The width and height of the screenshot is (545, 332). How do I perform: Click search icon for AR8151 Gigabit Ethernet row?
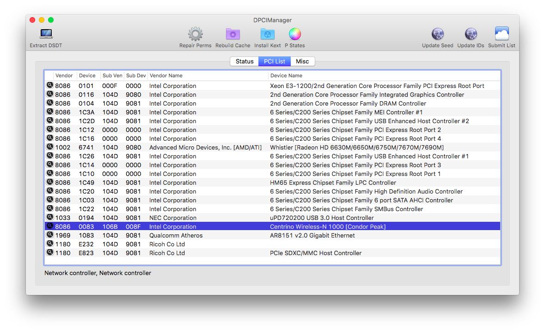point(50,235)
